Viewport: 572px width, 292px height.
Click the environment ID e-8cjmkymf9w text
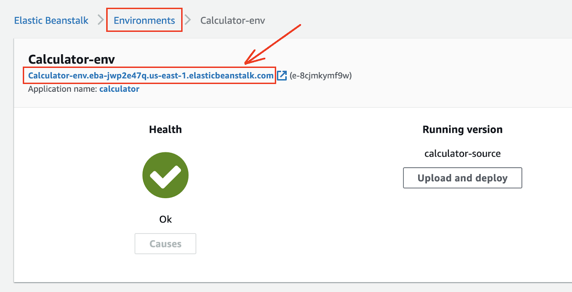321,76
